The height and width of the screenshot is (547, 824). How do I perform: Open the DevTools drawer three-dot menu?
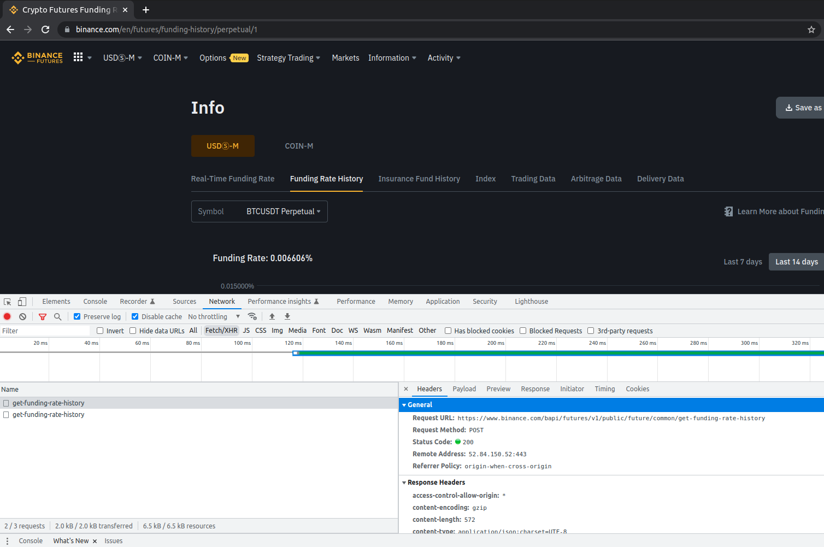(7, 541)
